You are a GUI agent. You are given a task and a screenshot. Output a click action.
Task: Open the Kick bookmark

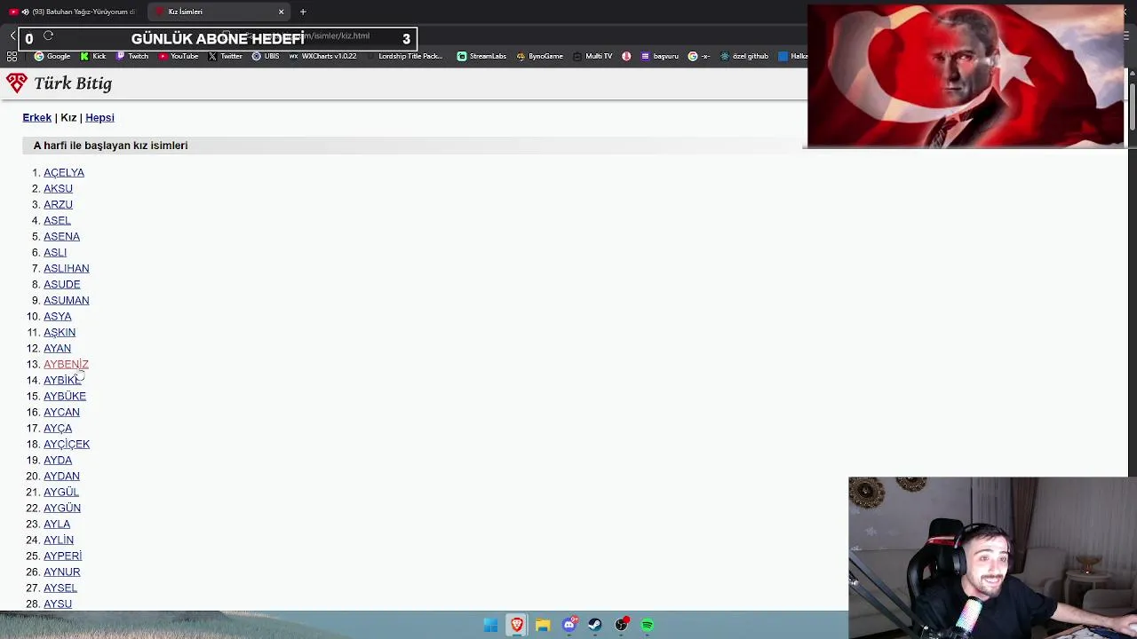click(92, 56)
